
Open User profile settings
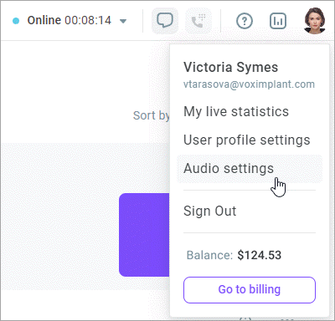pyautogui.click(x=247, y=140)
